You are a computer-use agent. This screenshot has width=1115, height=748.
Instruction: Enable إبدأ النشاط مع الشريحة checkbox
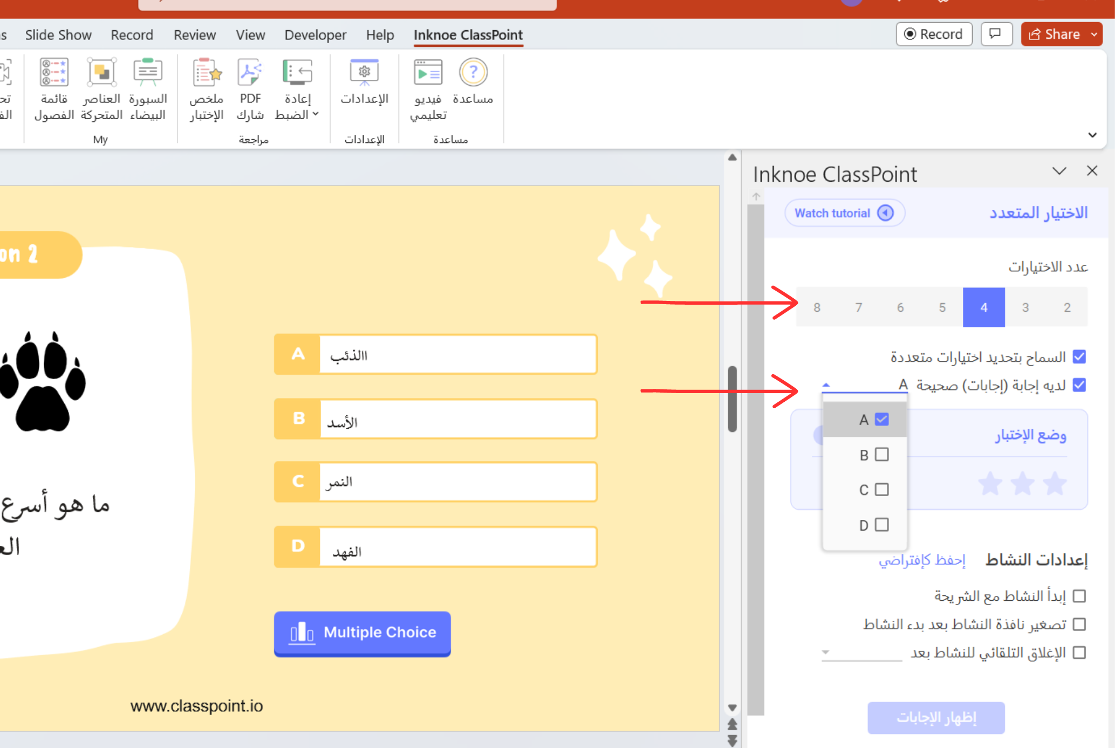1079,596
